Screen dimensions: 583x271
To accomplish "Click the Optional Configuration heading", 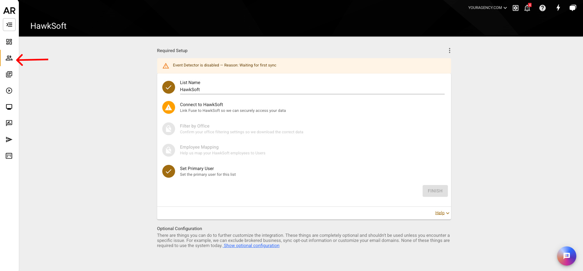I will [x=180, y=228].
